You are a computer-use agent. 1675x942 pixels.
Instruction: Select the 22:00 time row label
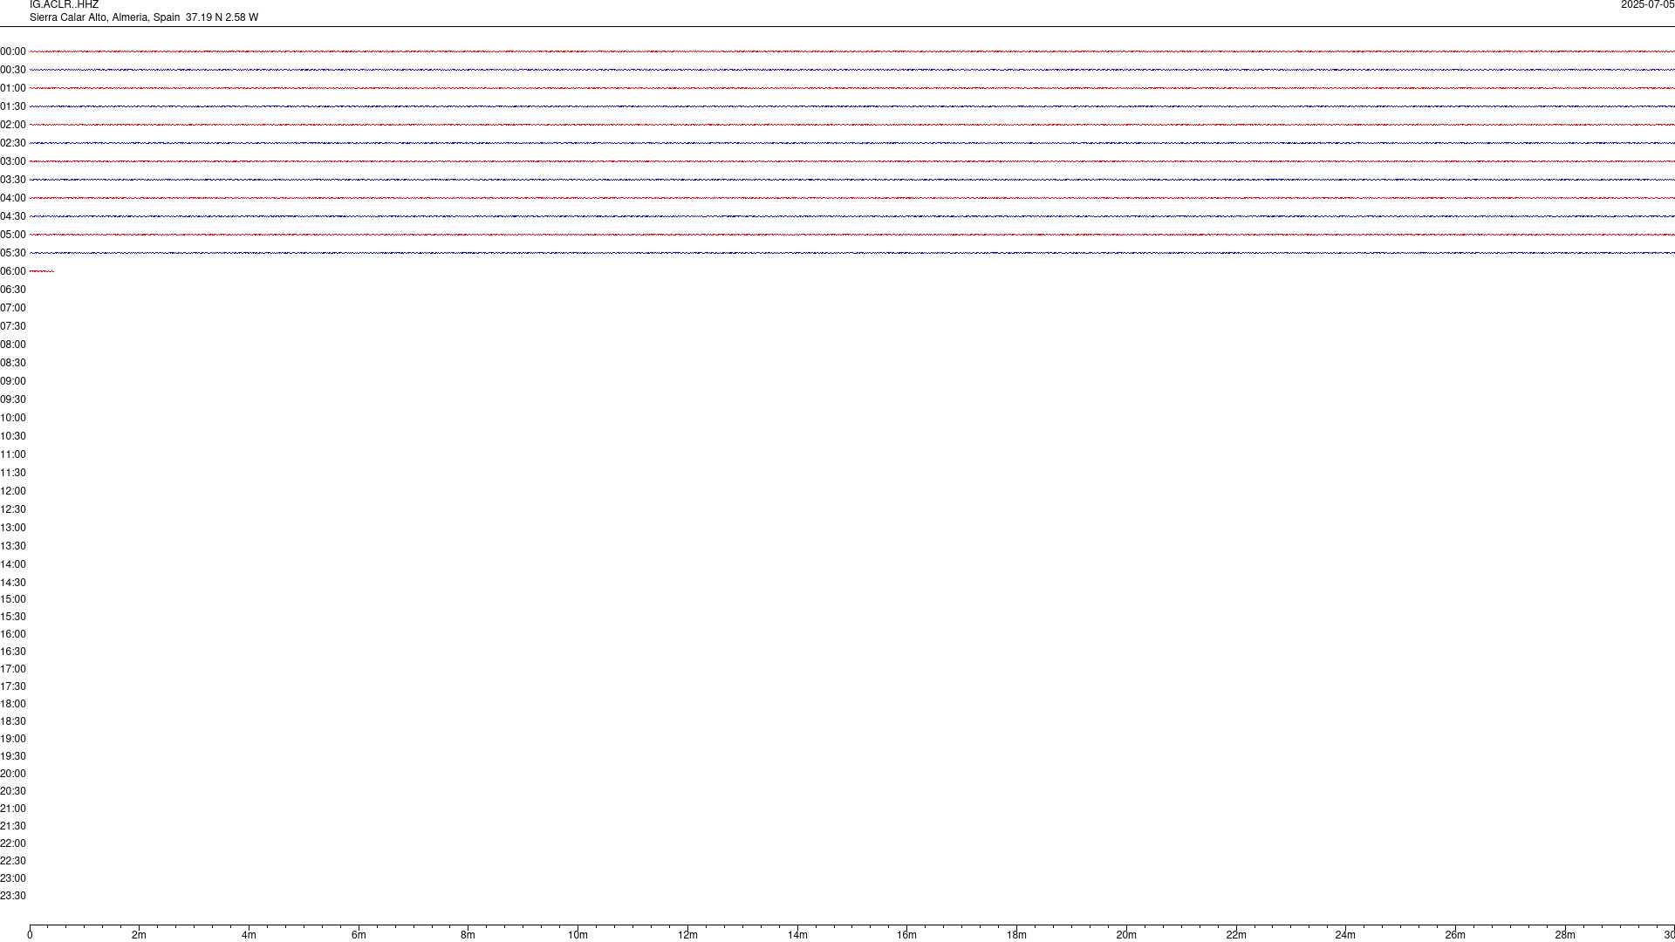pyautogui.click(x=13, y=843)
